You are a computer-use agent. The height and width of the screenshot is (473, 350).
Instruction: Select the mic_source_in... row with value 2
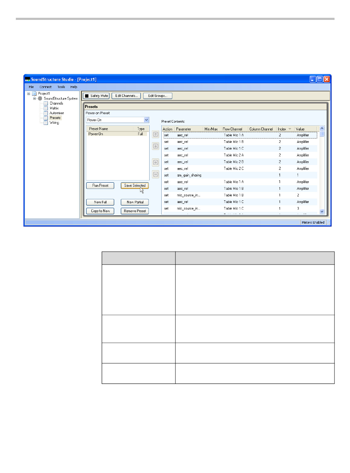239,195
